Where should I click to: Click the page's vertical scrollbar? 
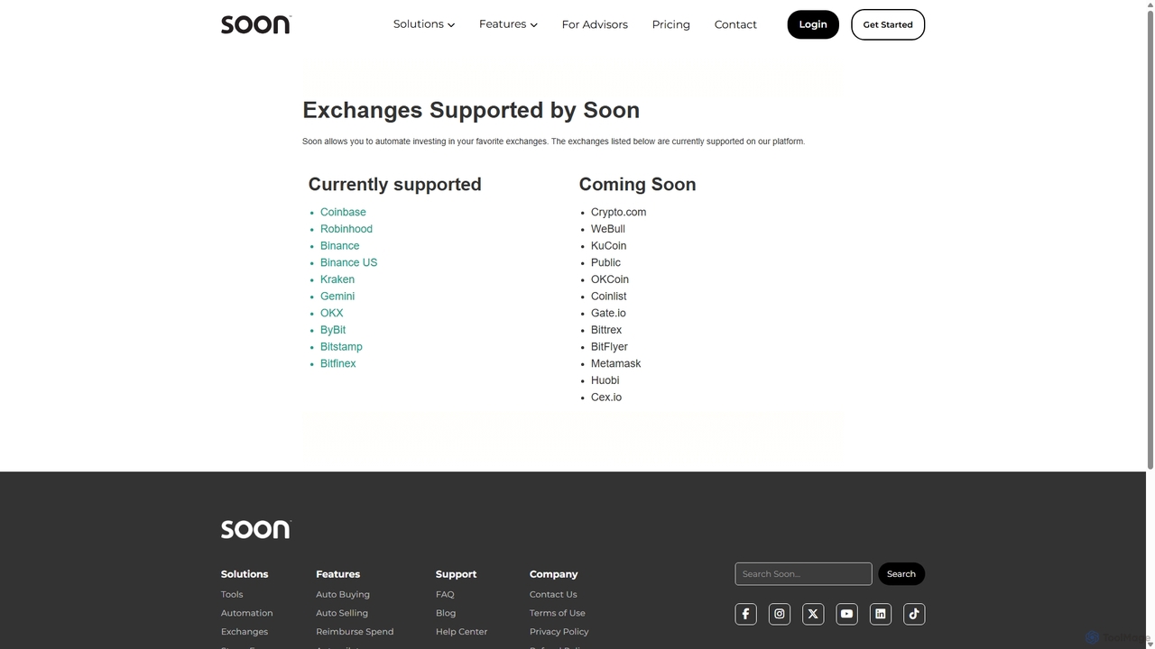coord(1150,239)
